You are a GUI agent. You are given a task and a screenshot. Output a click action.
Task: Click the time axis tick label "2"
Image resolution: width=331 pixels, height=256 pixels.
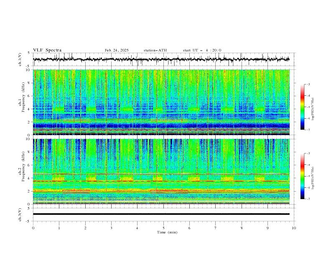(x=85, y=228)
